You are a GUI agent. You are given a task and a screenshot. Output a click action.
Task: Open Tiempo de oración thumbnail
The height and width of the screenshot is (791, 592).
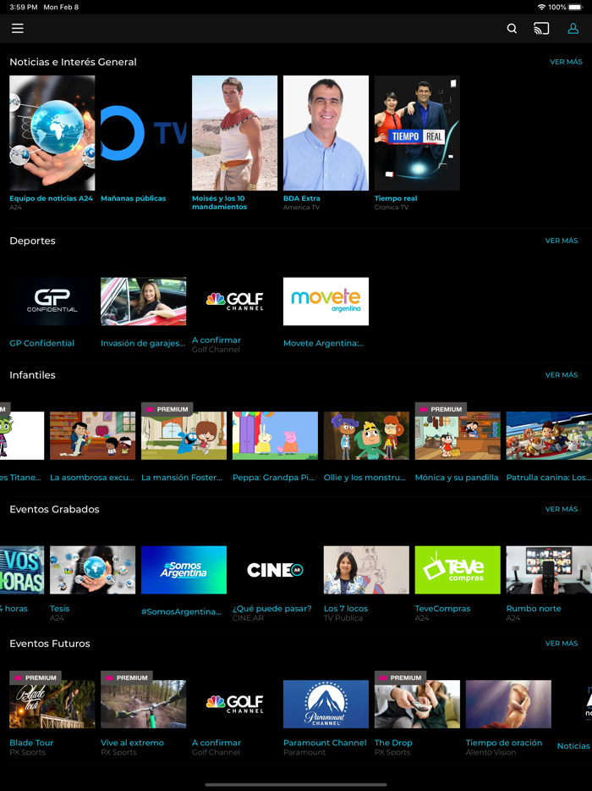(x=508, y=704)
